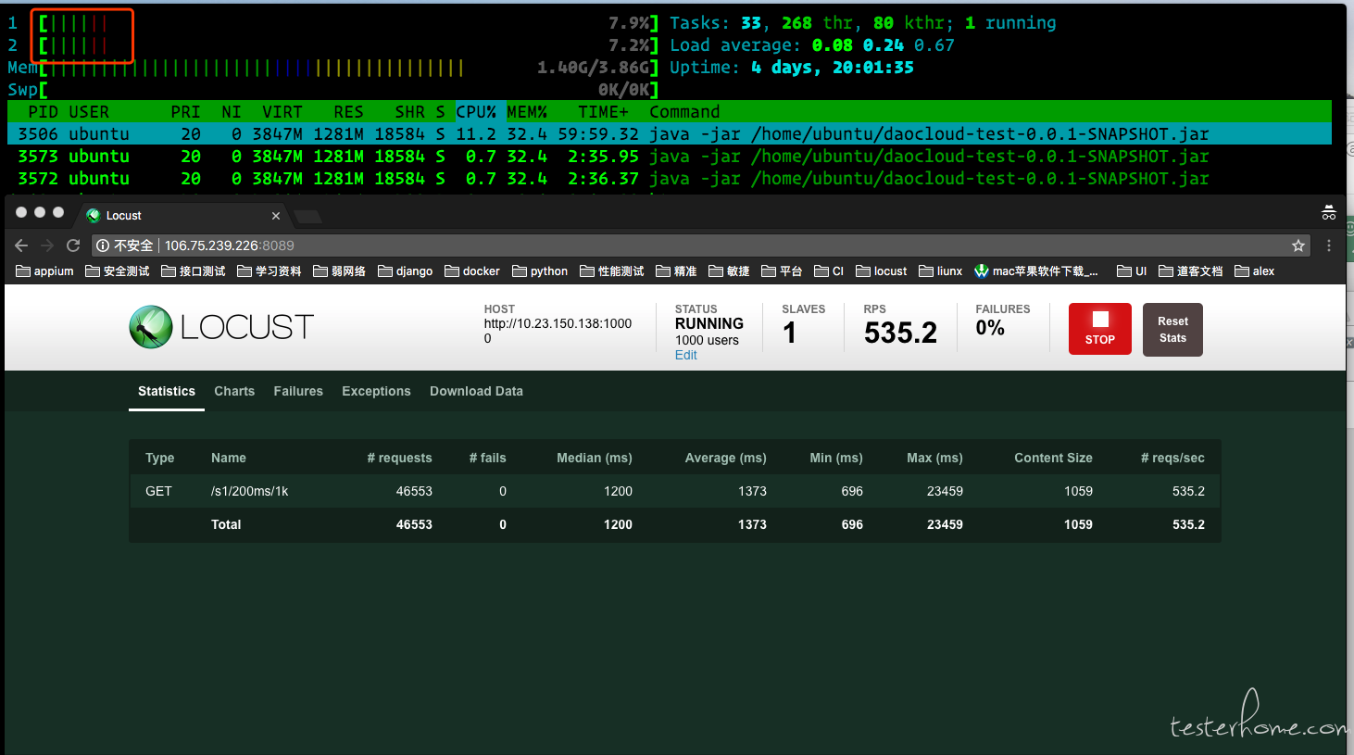The height and width of the screenshot is (755, 1354).
Task: Click htop Command column header
Action: pyautogui.click(x=684, y=112)
